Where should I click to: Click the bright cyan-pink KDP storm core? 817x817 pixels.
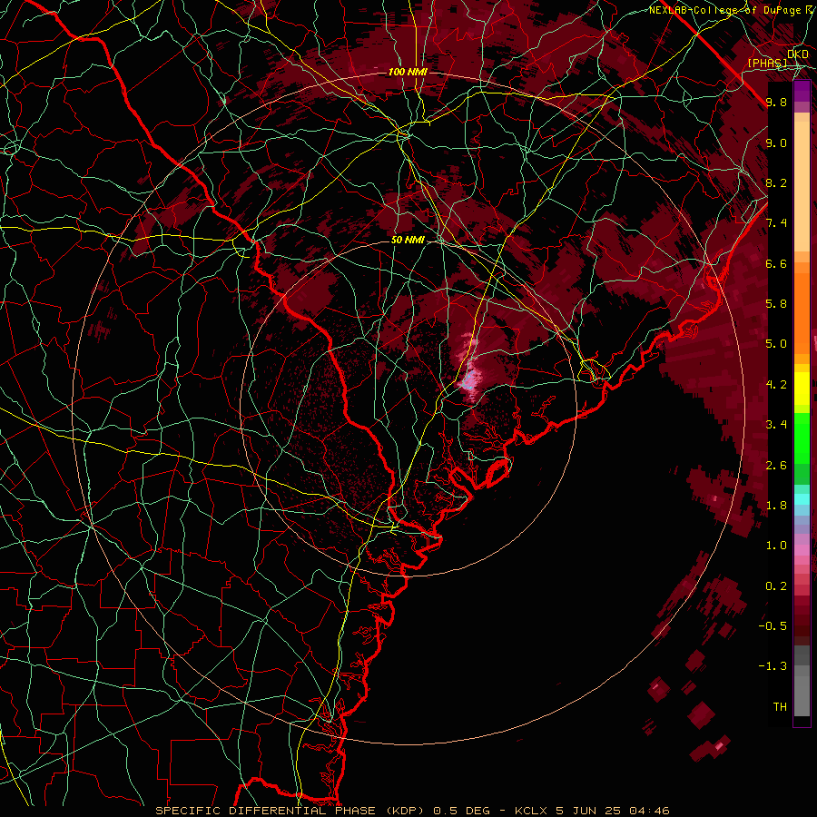click(469, 380)
